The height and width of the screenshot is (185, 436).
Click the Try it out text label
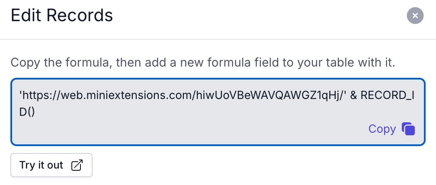click(41, 165)
